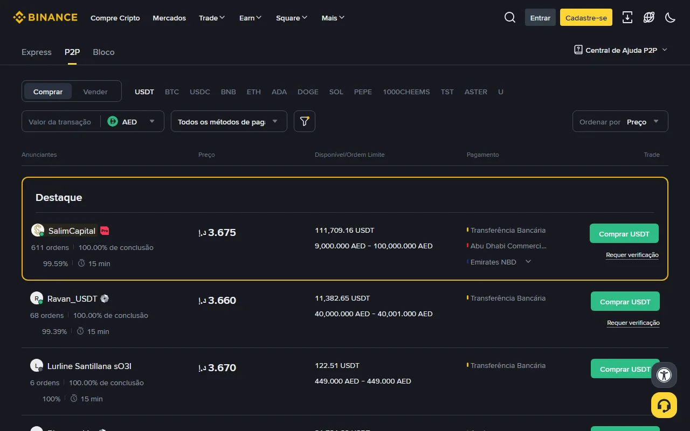Open the Mais menu dropdown

point(333,18)
